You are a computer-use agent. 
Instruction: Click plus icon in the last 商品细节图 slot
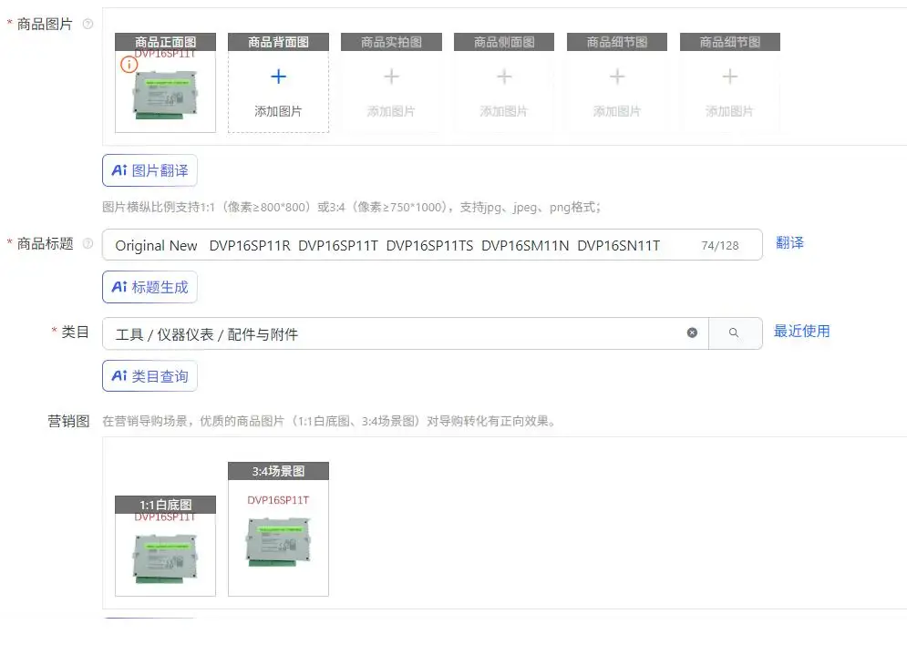click(730, 77)
